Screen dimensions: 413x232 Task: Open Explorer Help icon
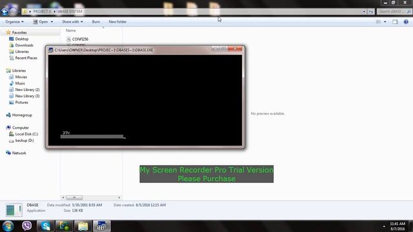click(406, 22)
